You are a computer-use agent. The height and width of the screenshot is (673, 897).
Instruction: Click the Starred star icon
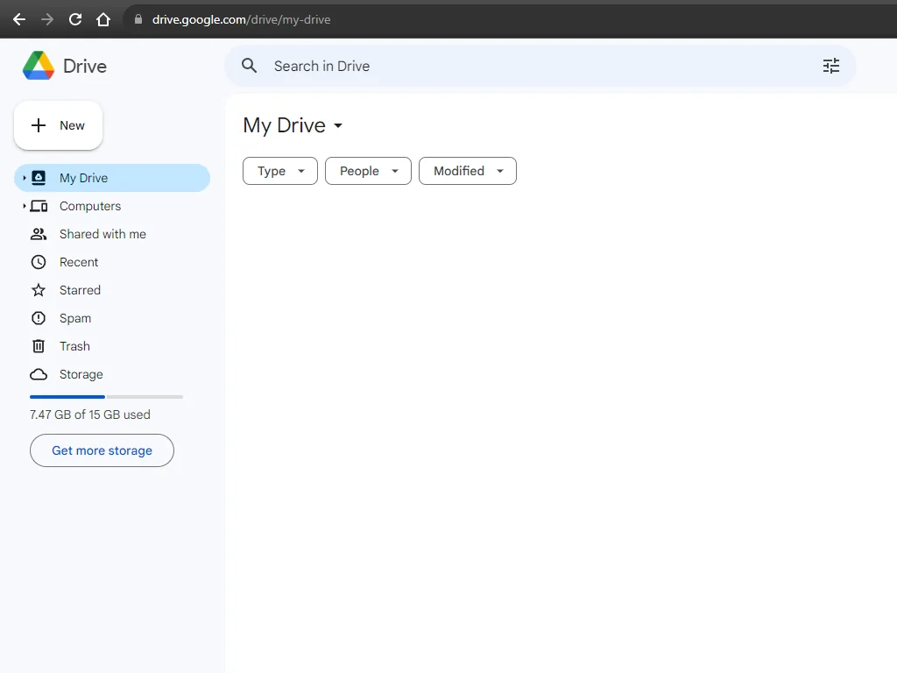click(x=39, y=290)
